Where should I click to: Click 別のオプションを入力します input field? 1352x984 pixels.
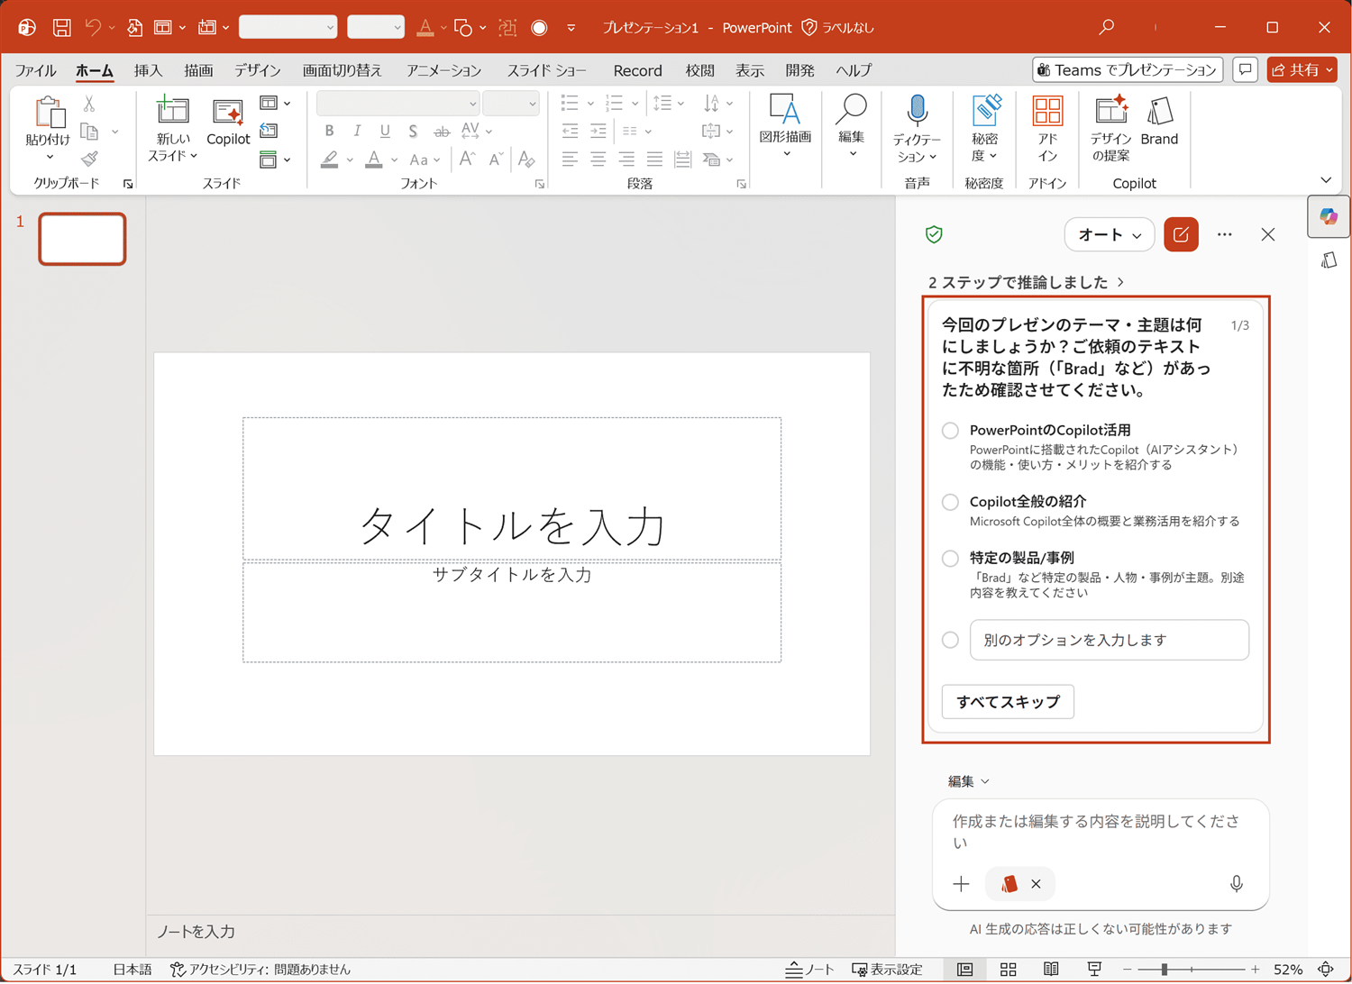coord(1110,640)
